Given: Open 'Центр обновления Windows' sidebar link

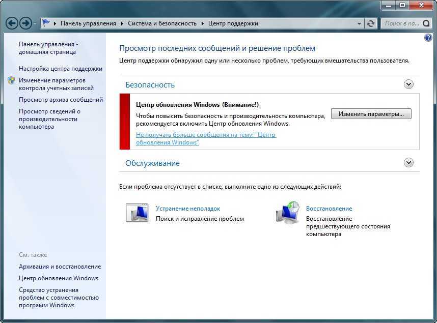Looking at the screenshot, I should point(59,278).
